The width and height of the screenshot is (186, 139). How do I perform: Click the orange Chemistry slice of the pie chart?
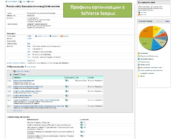click(x=147, y=32)
